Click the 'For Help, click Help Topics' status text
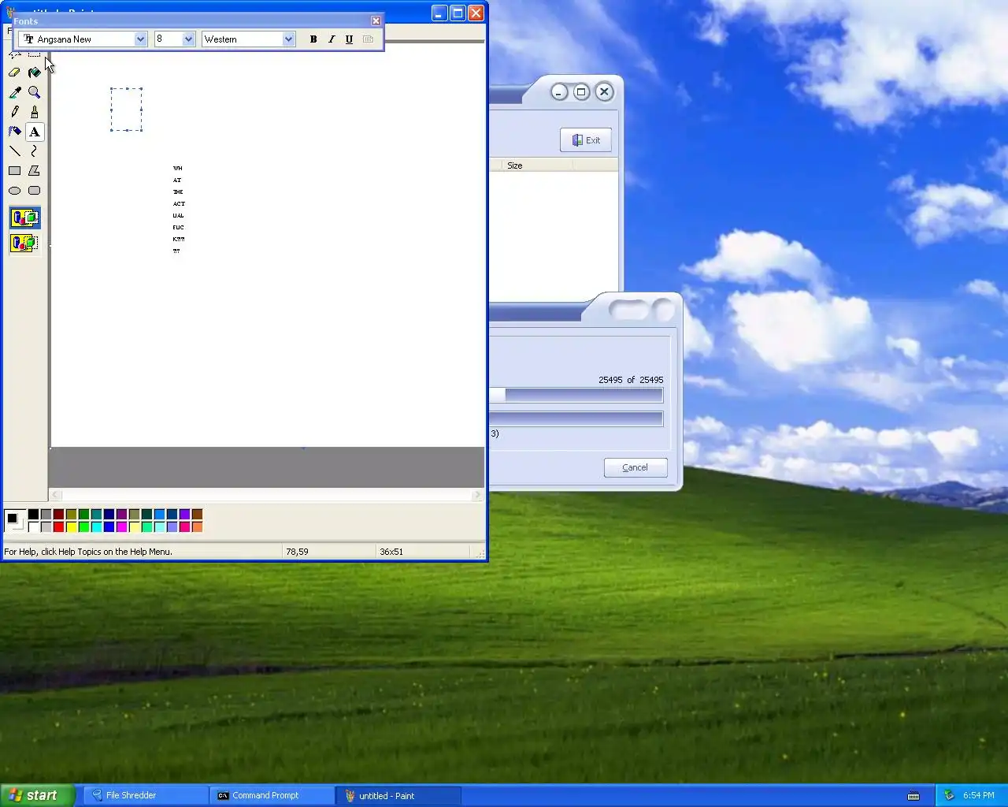 (x=88, y=552)
